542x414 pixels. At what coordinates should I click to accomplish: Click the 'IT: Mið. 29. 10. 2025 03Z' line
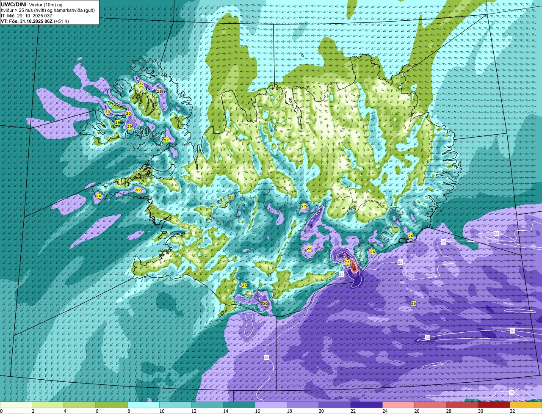pos(27,16)
